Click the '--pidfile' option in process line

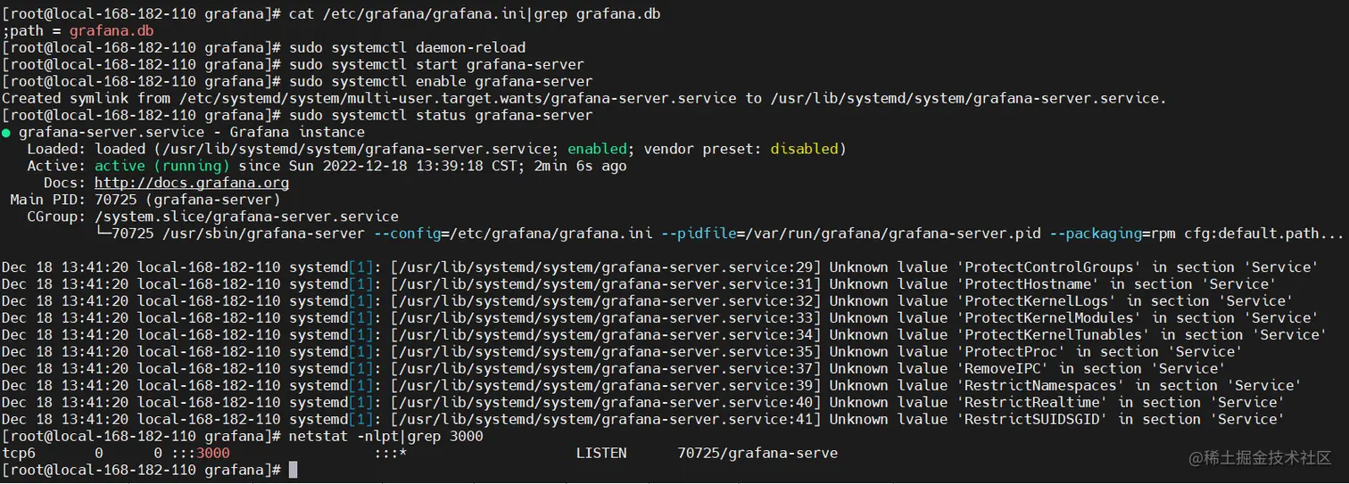pos(699,234)
